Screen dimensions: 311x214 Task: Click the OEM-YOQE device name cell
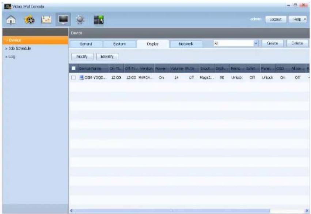[95, 78]
